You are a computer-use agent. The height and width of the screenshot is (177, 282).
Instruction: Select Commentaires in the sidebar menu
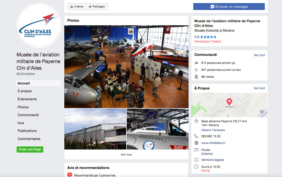coord(29,139)
